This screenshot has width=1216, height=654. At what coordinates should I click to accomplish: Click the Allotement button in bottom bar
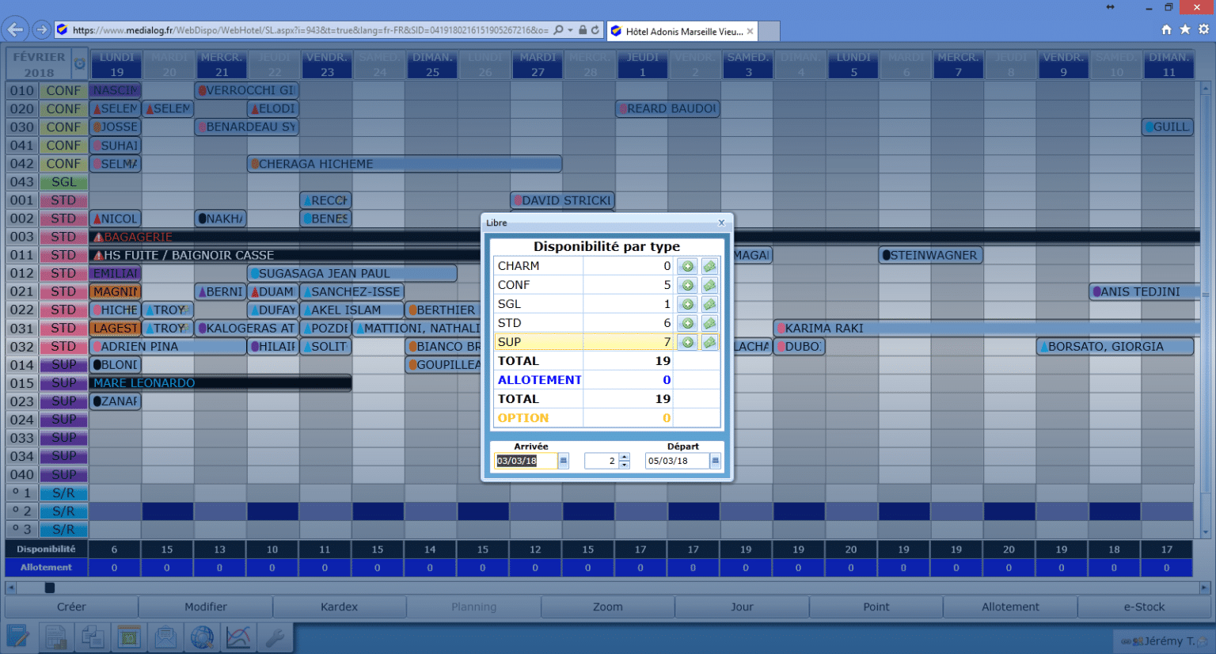1010,606
